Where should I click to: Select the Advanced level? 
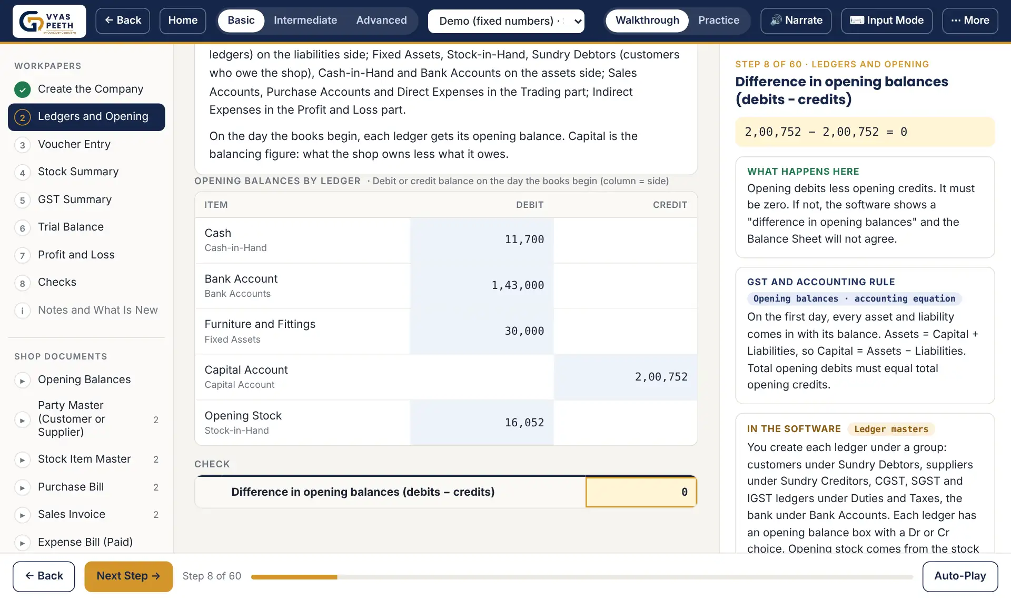(x=381, y=21)
